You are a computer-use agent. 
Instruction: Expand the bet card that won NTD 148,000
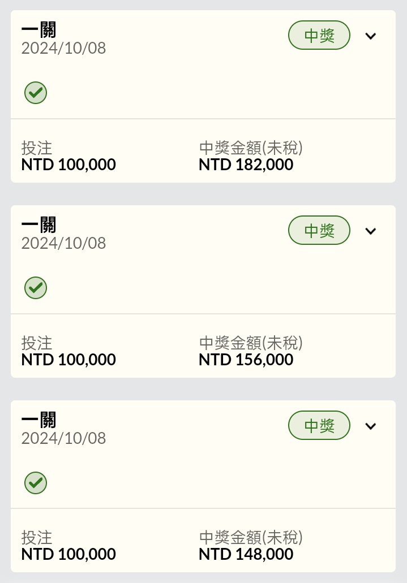click(371, 426)
